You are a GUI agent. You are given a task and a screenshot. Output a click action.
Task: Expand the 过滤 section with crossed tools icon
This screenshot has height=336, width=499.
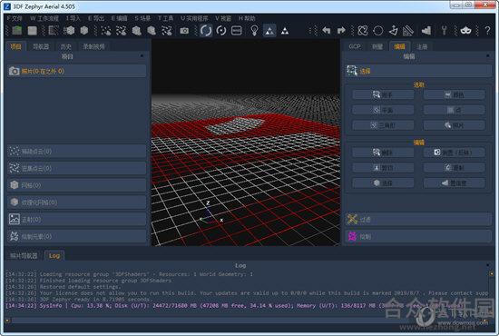418,220
